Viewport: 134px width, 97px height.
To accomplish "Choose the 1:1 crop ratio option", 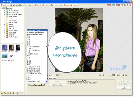I will (37, 36).
